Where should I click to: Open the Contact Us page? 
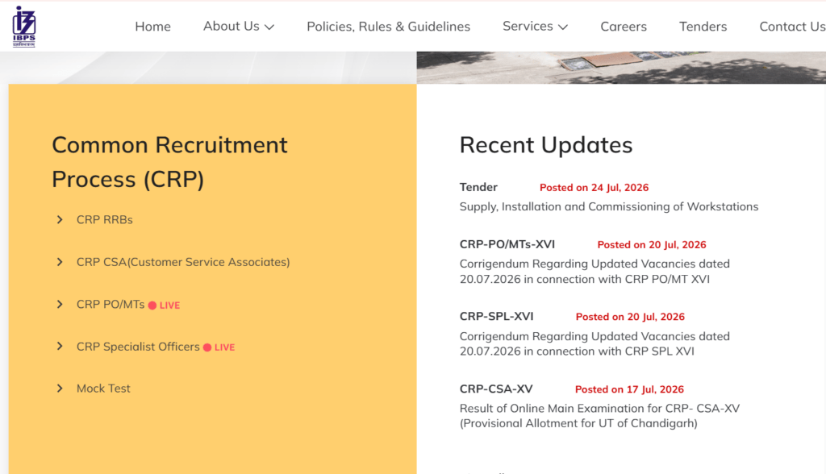[x=792, y=27]
